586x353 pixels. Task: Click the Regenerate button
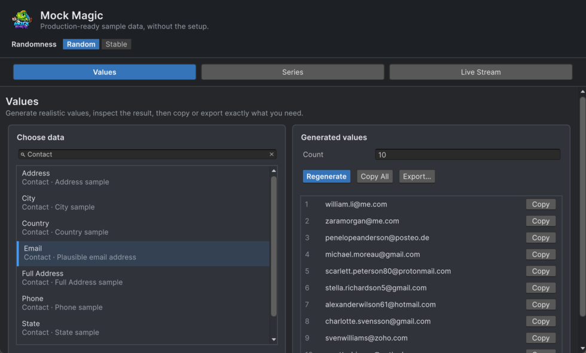tap(326, 177)
